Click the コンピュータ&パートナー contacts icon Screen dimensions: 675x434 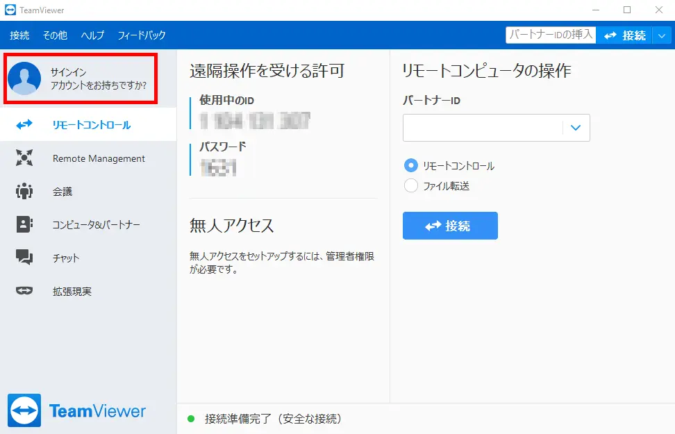click(24, 224)
